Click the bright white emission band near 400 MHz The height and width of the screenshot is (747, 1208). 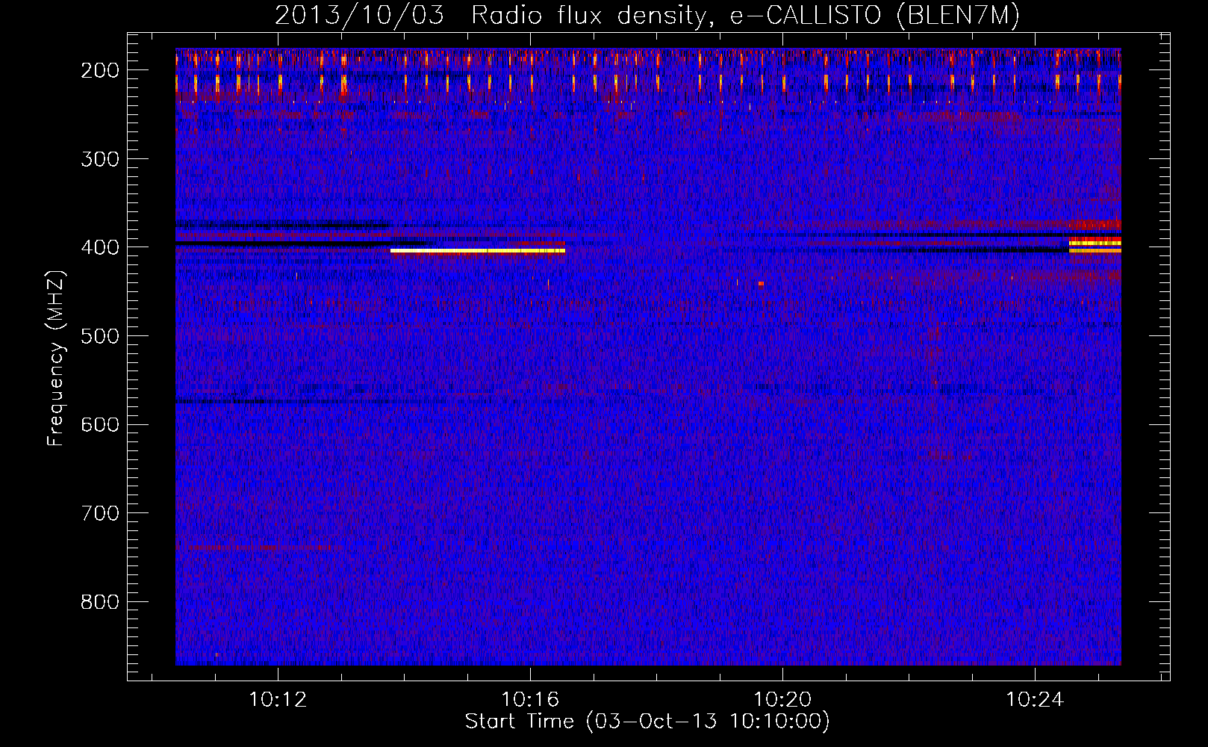478,251
